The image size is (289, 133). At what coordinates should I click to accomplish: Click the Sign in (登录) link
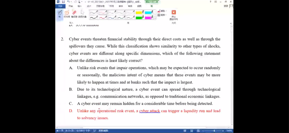point(226,6)
